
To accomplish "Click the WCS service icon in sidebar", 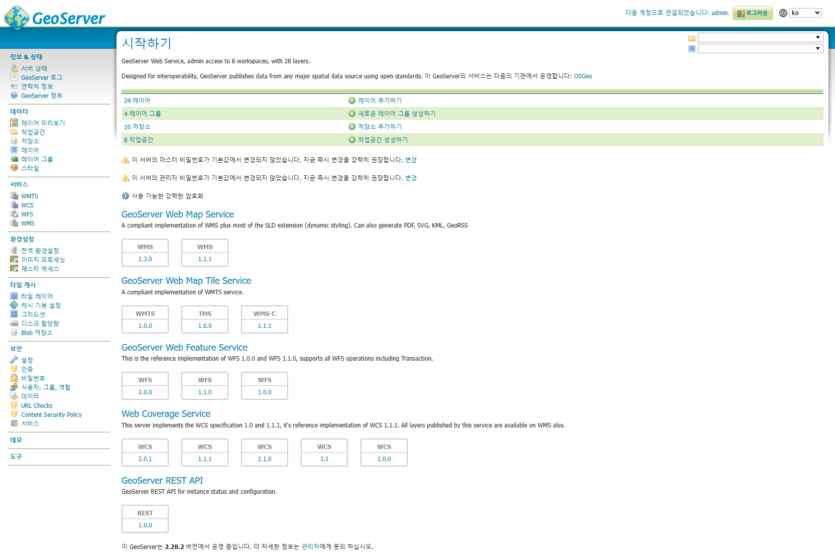I will [14, 205].
